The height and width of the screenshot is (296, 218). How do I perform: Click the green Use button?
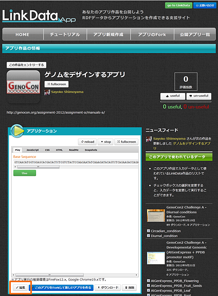(x=25, y=173)
